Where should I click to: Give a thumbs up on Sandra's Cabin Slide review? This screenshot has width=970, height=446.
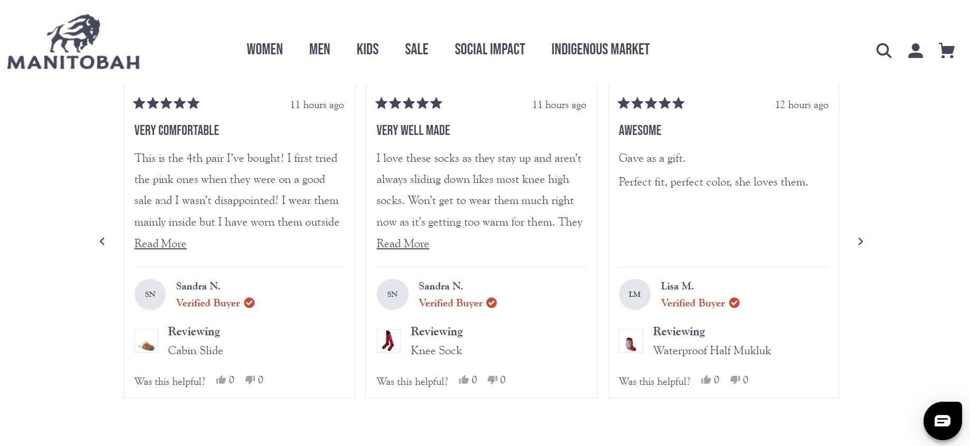coord(222,379)
